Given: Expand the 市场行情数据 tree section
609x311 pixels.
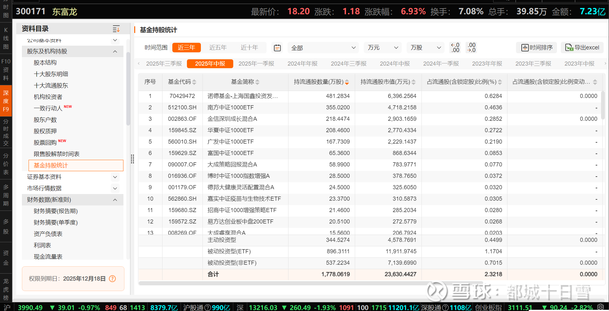Looking at the screenshot, I should click(115, 188).
